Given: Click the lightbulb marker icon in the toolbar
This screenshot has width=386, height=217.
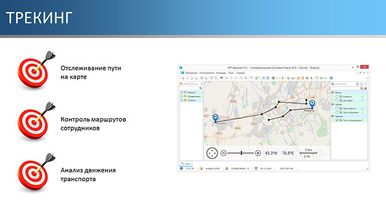Looking at the screenshot, I should pos(283,78).
